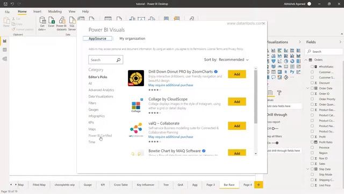Collapse the ribbon with the up chevron

pos(342,34)
